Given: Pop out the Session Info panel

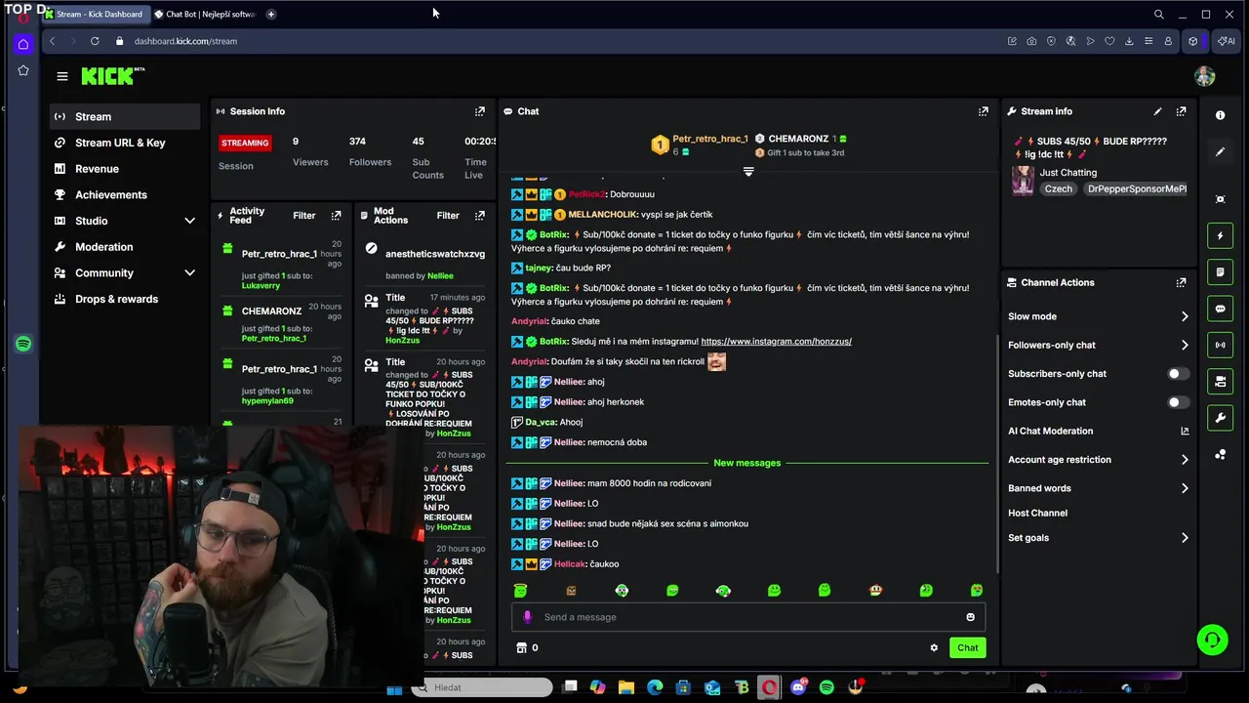Looking at the screenshot, I should click(479, 111).
